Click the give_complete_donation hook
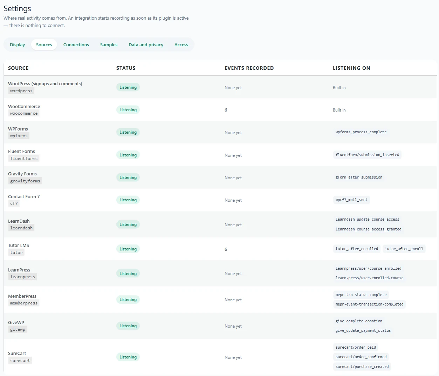Screen dimensions: 439x376 (x=359, y=321)
